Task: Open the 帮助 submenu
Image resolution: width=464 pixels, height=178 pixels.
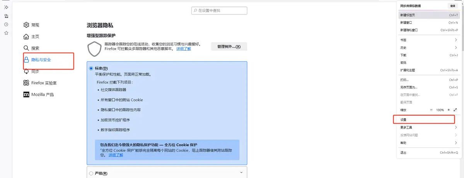Action: click(428, 143)
